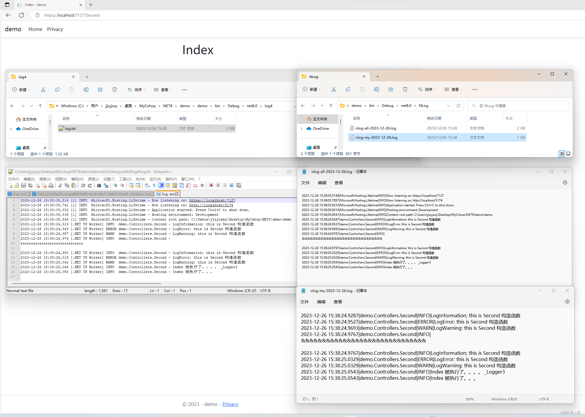Click the Home link in demo navbar
This screenshot has height=417, width=585.
click(x=35, y=29)
